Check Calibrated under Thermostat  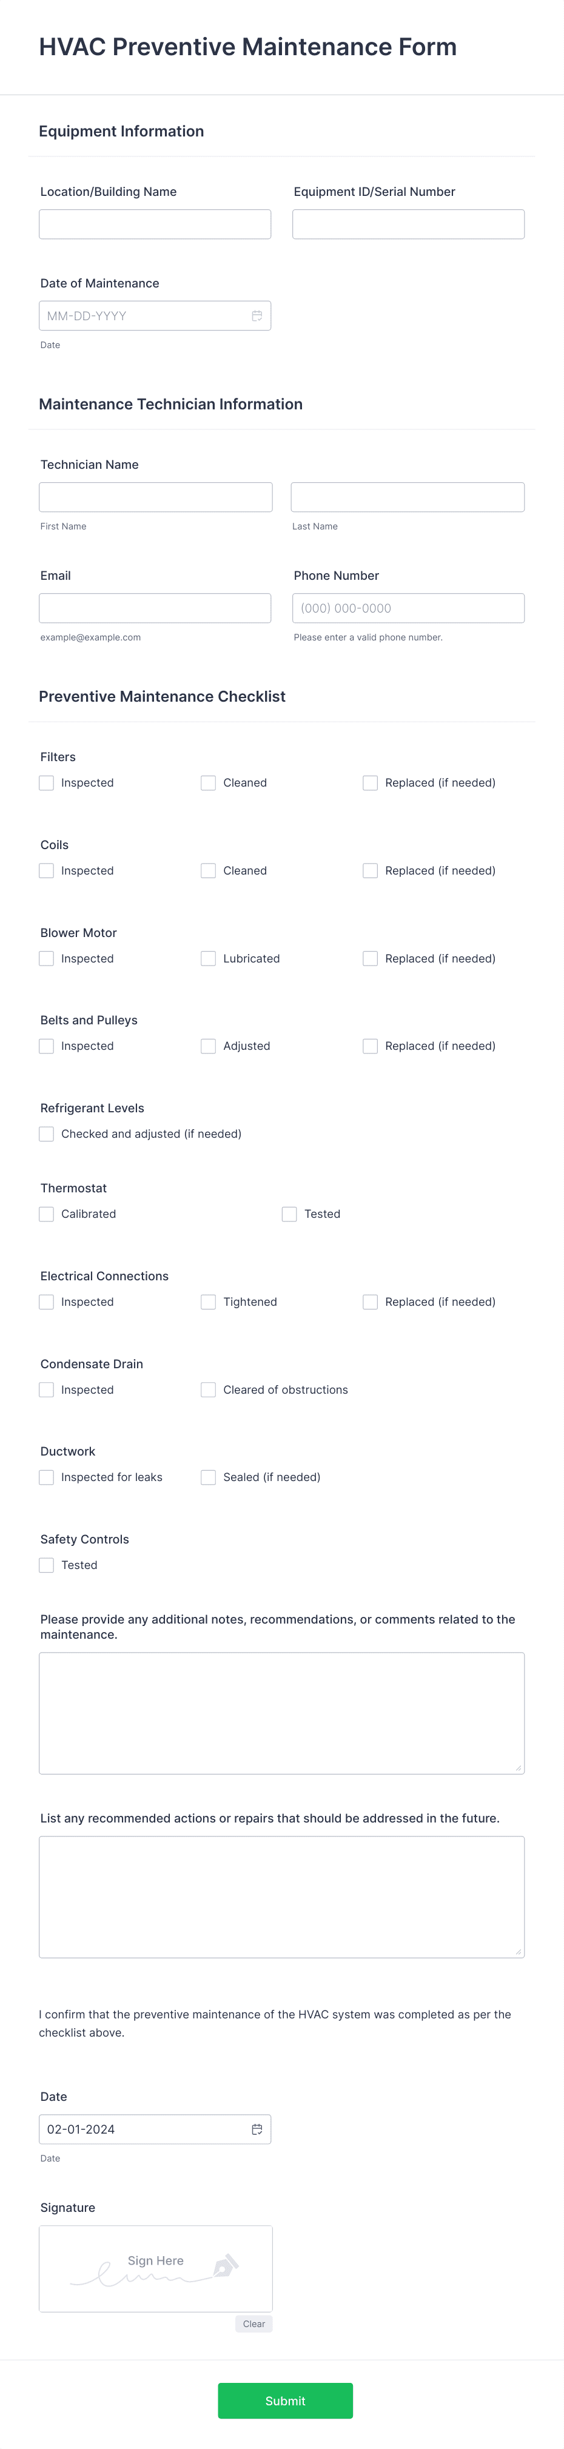45,1214
